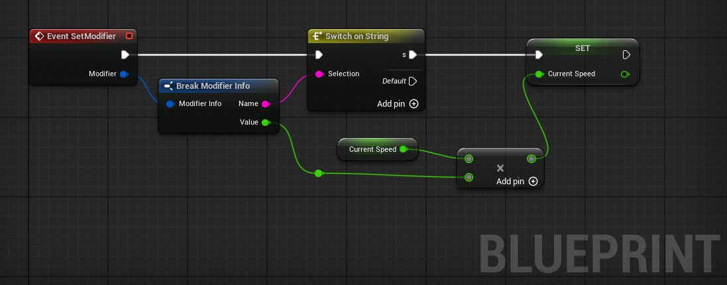Click the multiply symbol on the math node

tap(500, 168)
